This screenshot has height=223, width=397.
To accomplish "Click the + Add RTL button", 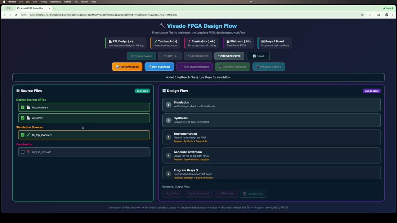I will pyautogui.click(x=170, y=56).
